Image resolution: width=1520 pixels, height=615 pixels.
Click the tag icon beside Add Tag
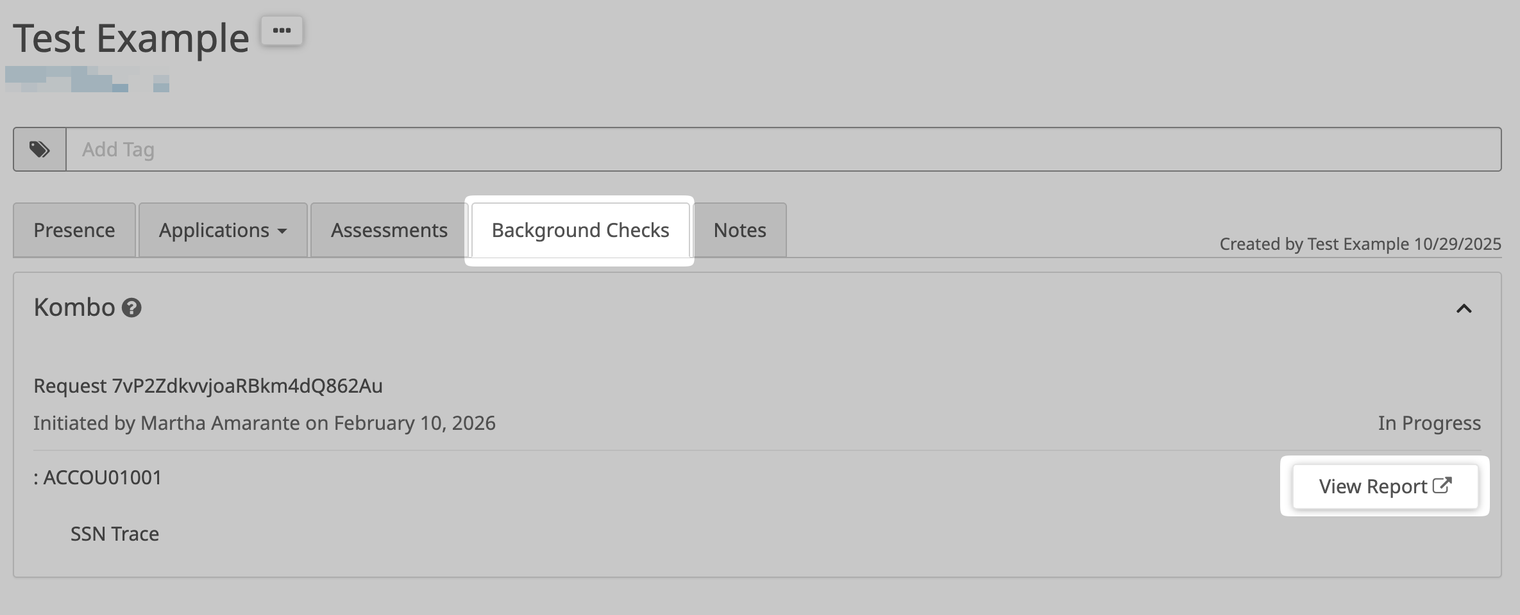point(40,149)
